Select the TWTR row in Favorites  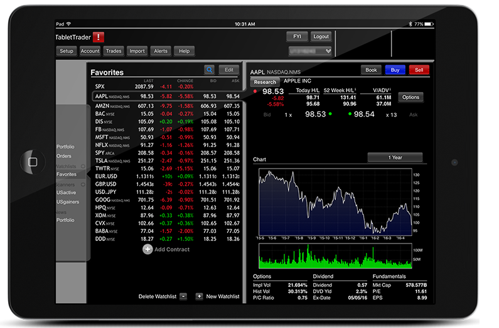[167, 168]
